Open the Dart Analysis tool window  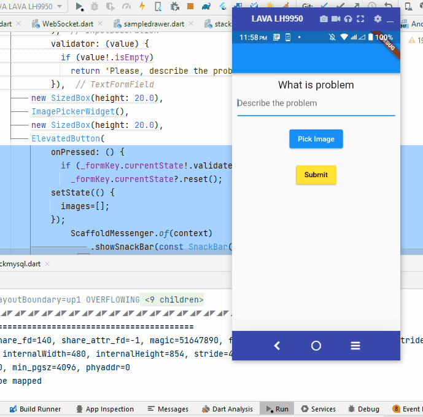[227, 409]
